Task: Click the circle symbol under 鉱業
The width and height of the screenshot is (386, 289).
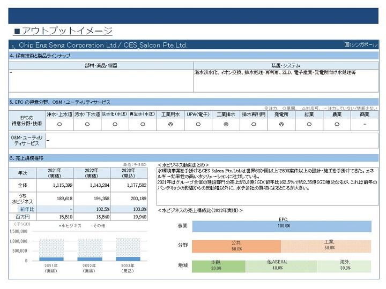Action: click(309, 124)
